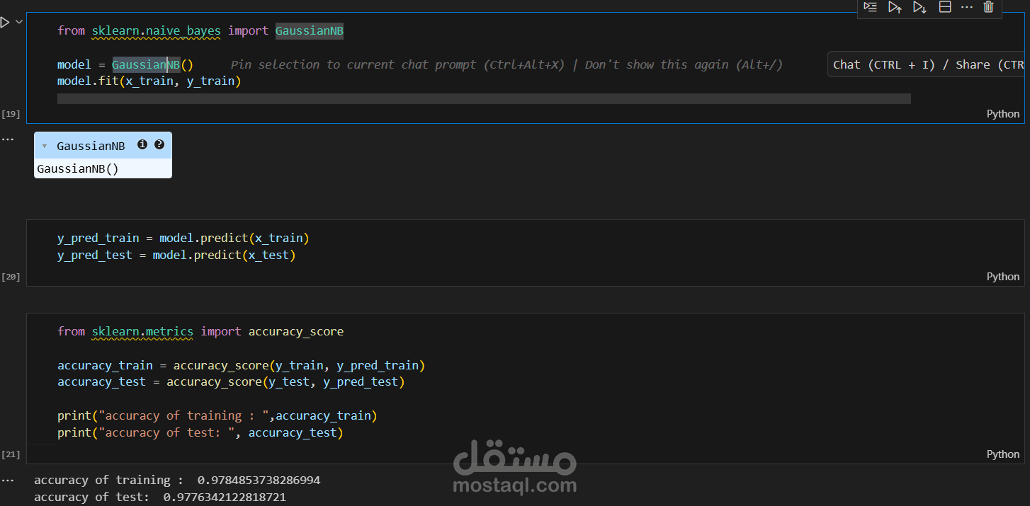Open the info icon on GaussianNB widget
The width and height of the screenshot is (1030, 506).
pos(142,144)
